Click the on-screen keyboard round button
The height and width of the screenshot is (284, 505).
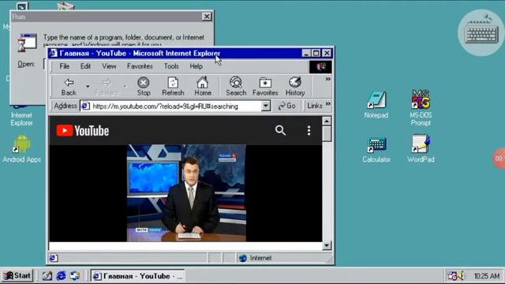pyautogui.click(x=481, y=32)
